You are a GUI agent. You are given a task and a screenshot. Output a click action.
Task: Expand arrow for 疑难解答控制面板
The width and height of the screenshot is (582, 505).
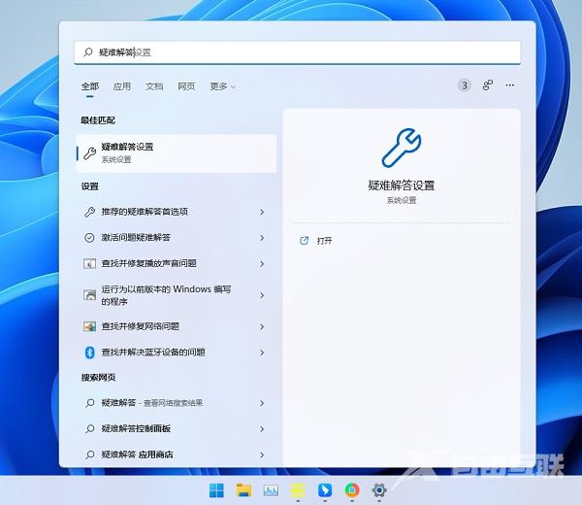tap(262, 429)
